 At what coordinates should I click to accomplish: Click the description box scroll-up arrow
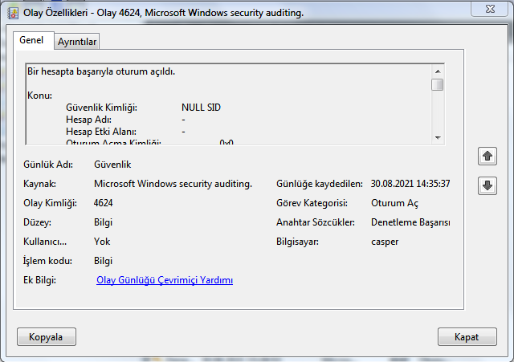pos(438,71)
